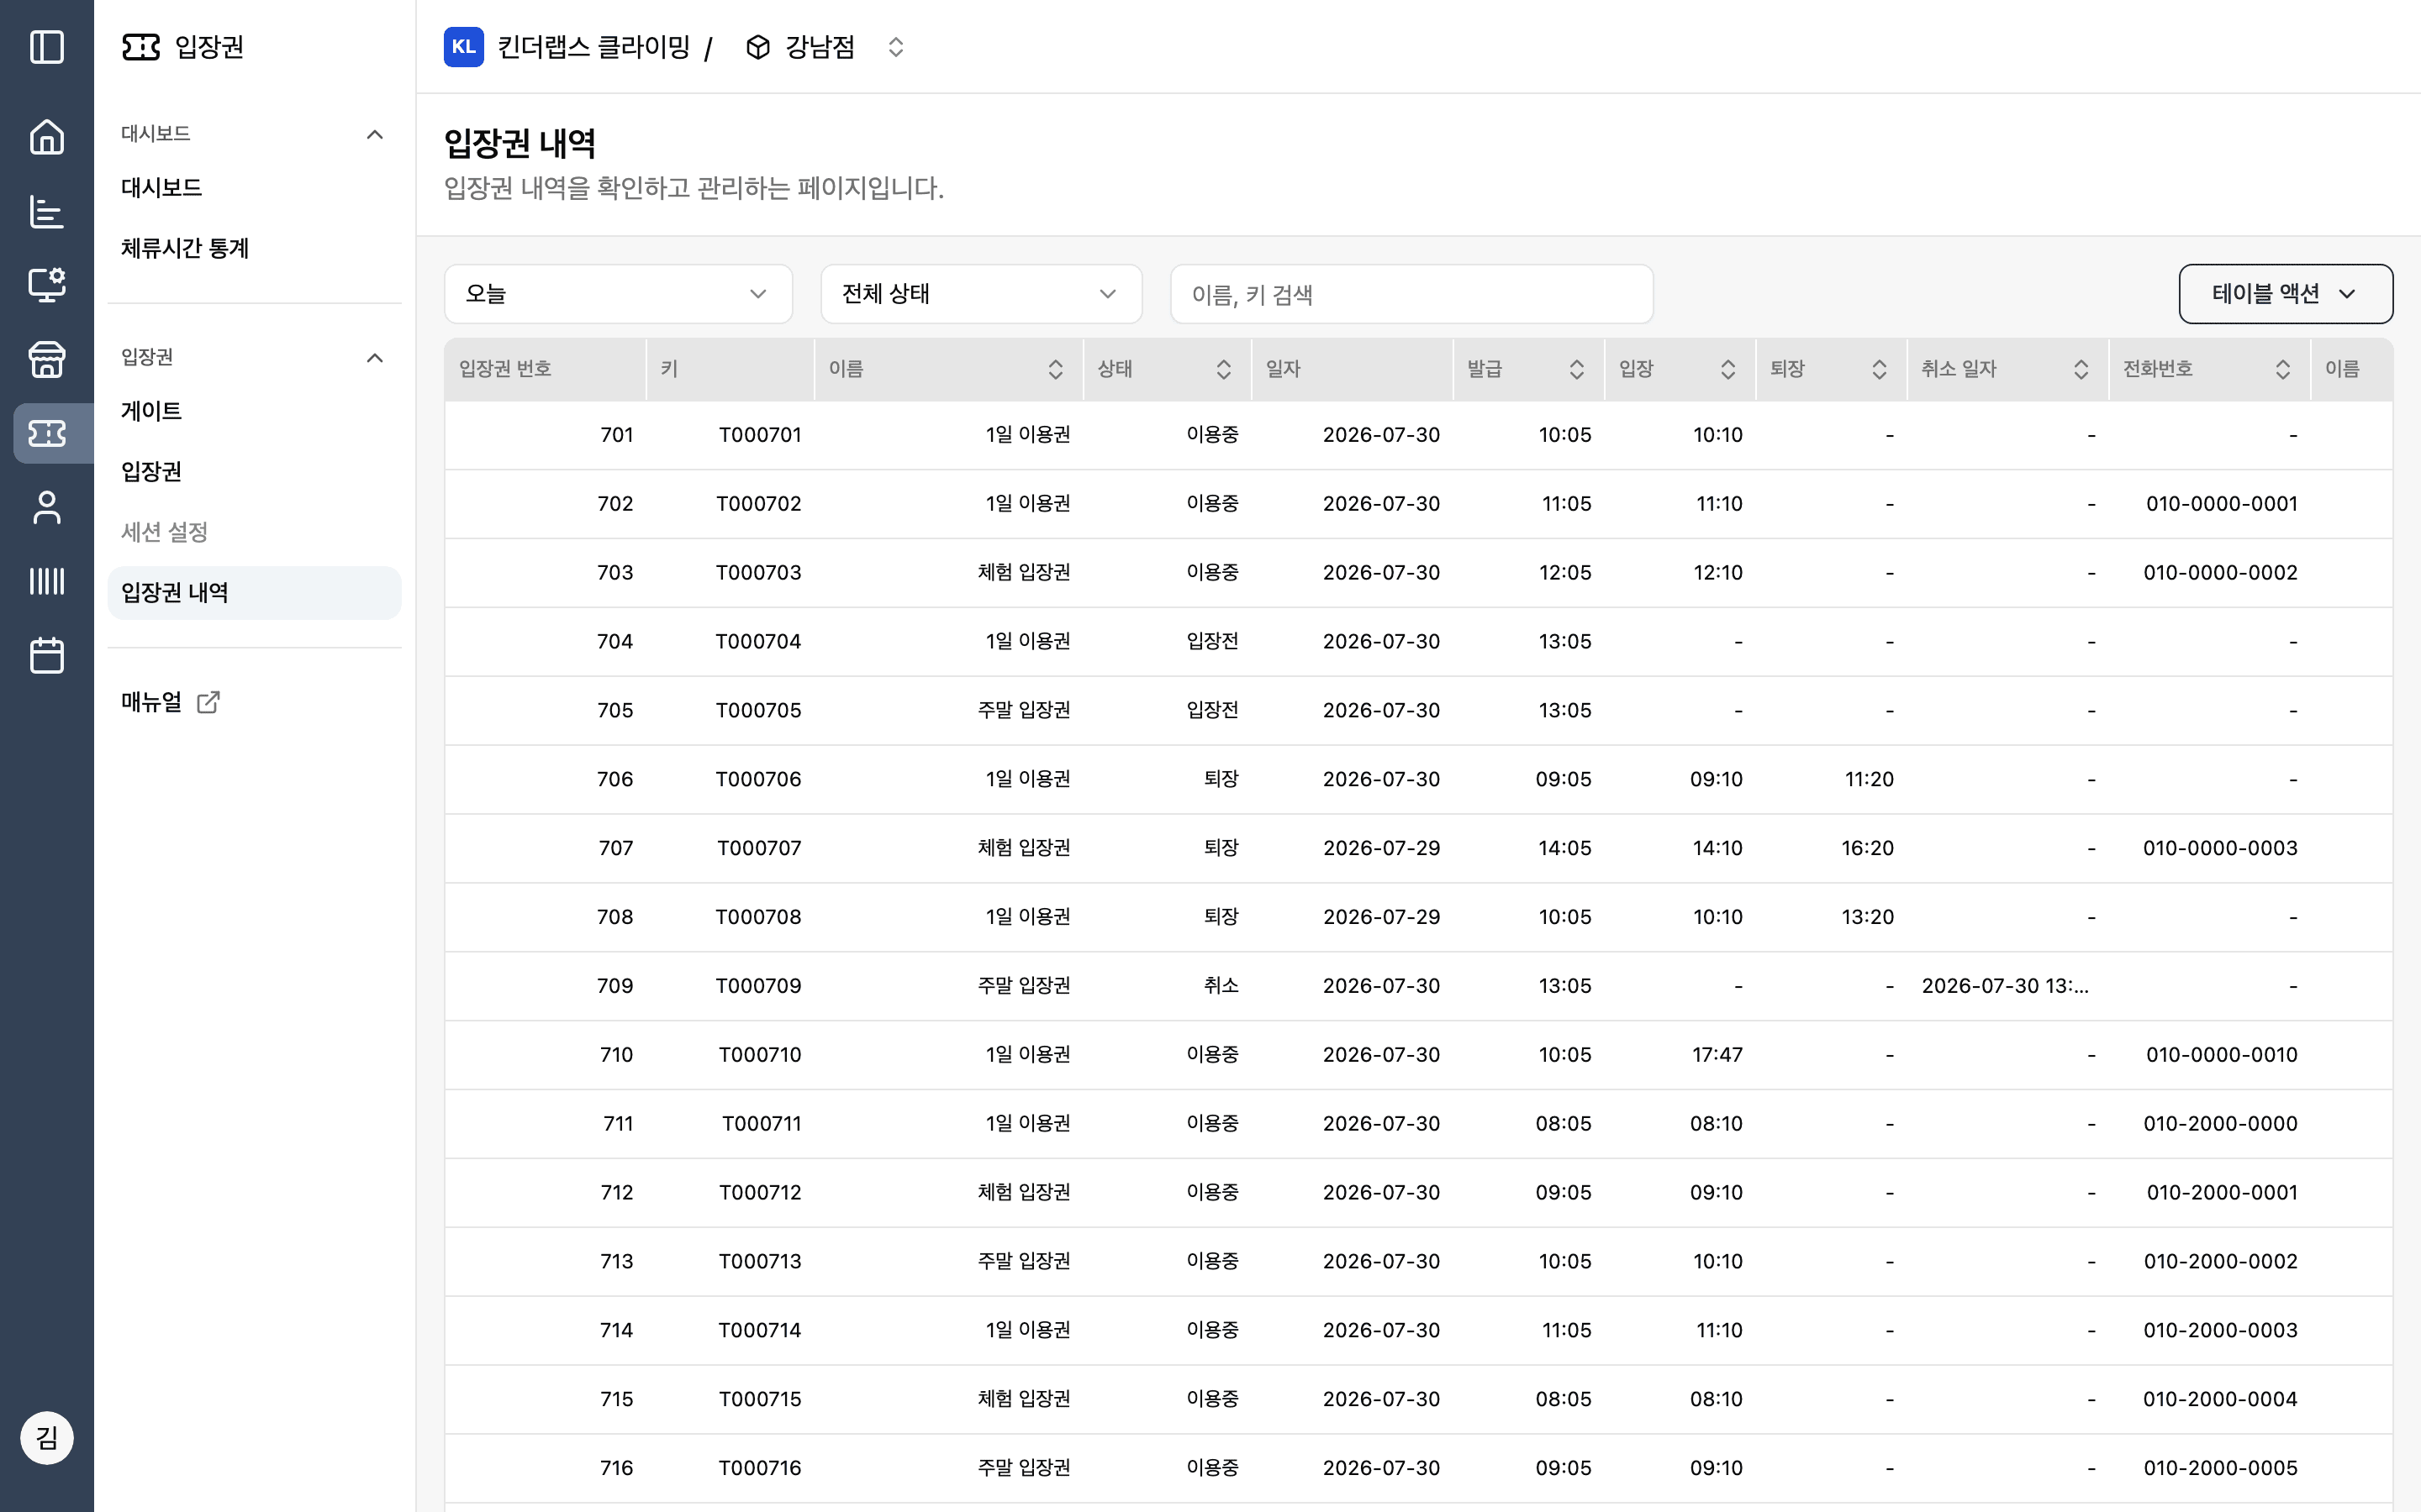Screen dimensions: 2421x1512
Task: Sort by 이름 column arrows
Action: [x=1056, y=369]
